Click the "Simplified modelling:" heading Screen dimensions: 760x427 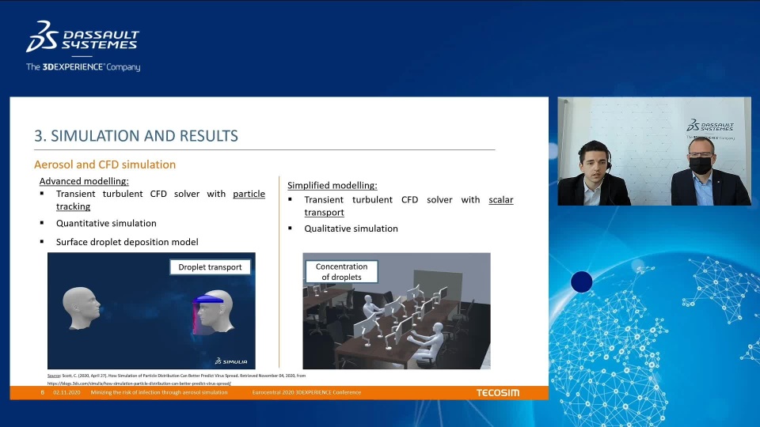(332, 185)
